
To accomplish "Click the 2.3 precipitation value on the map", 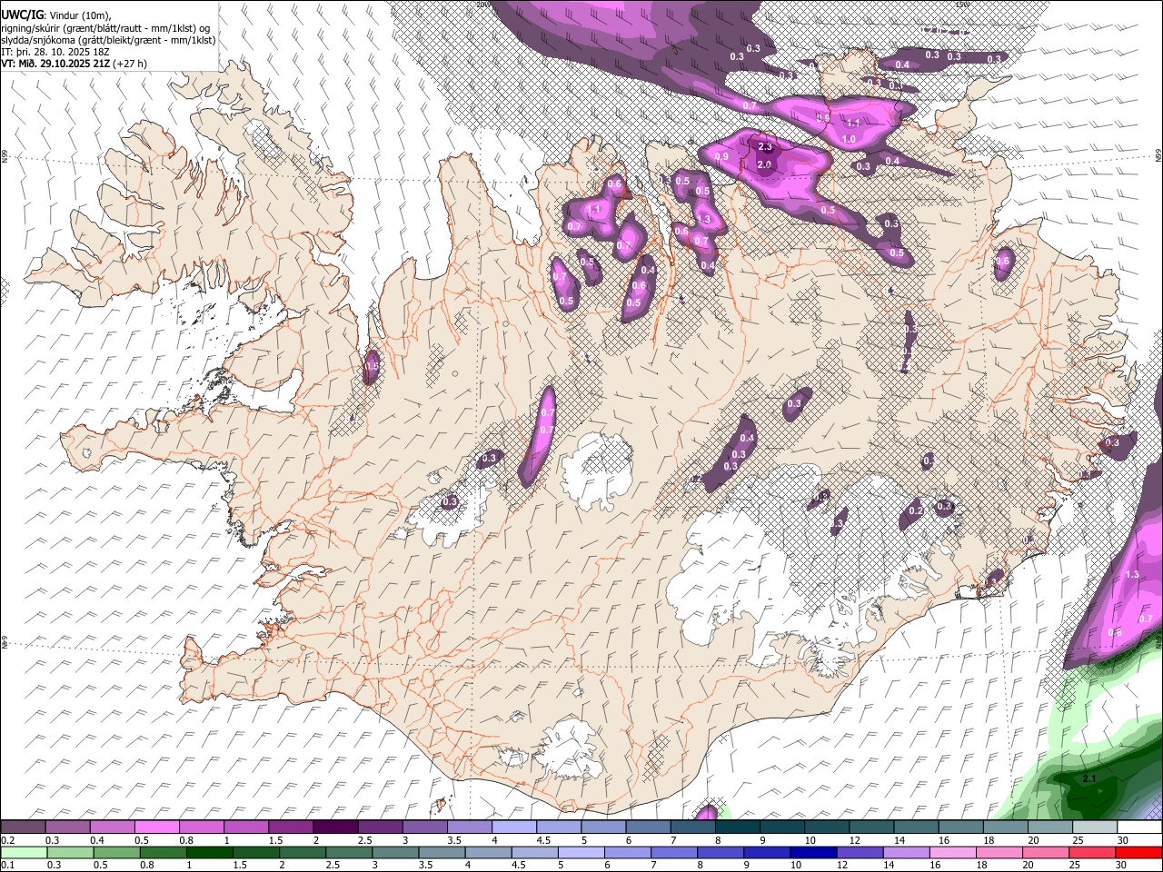I will click(x=764, y=147).
